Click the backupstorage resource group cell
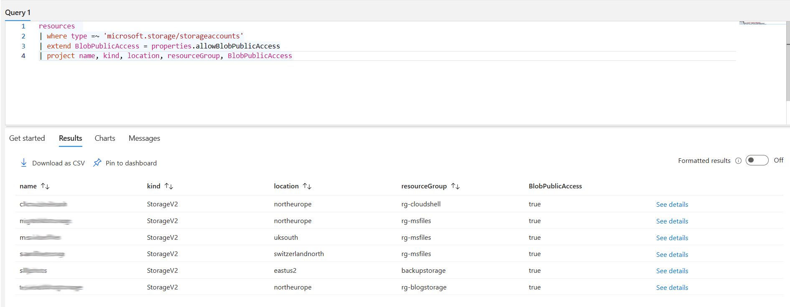 pyautogui.click(x=424, y=271)
